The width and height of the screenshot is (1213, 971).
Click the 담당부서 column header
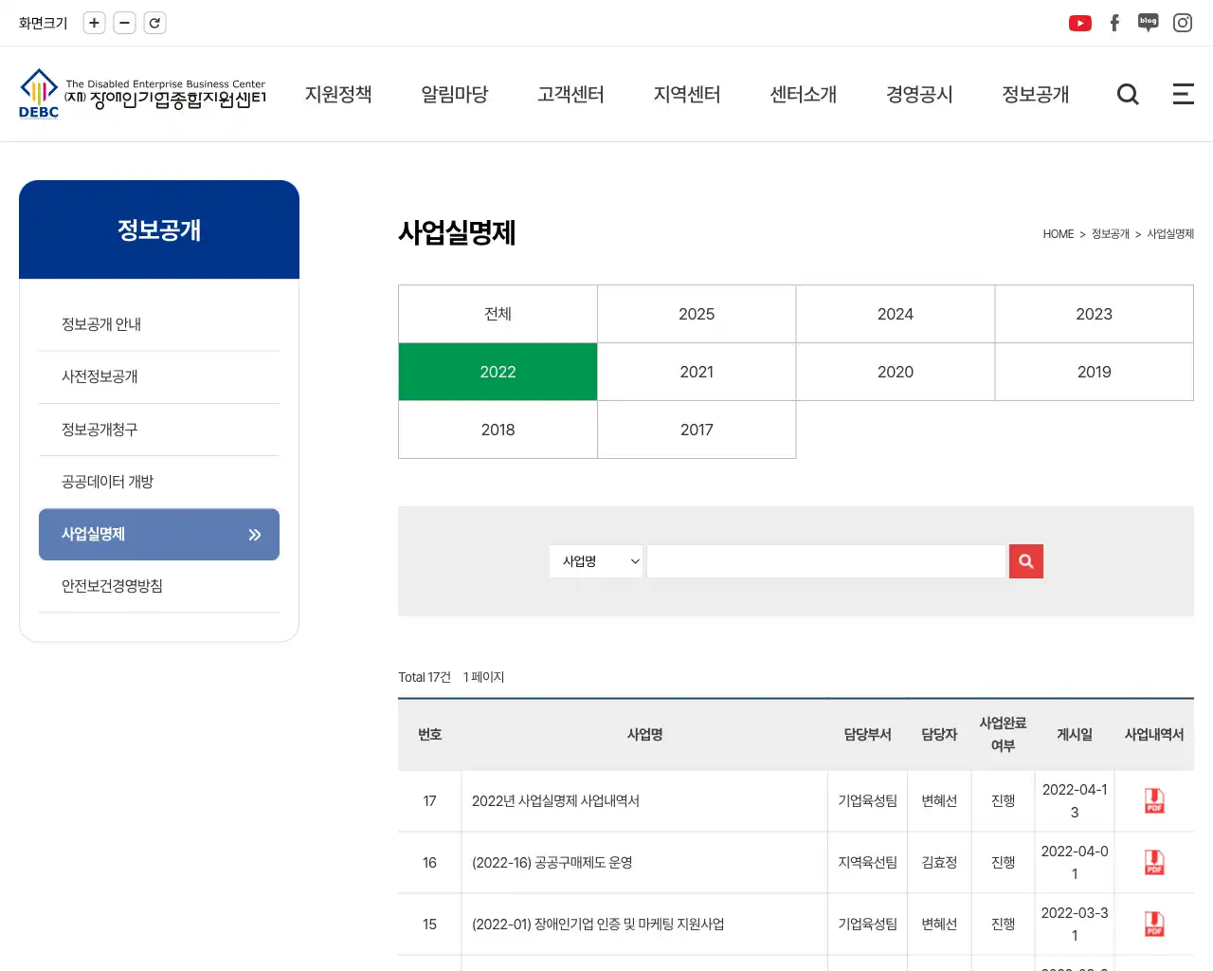pos(867,735)
